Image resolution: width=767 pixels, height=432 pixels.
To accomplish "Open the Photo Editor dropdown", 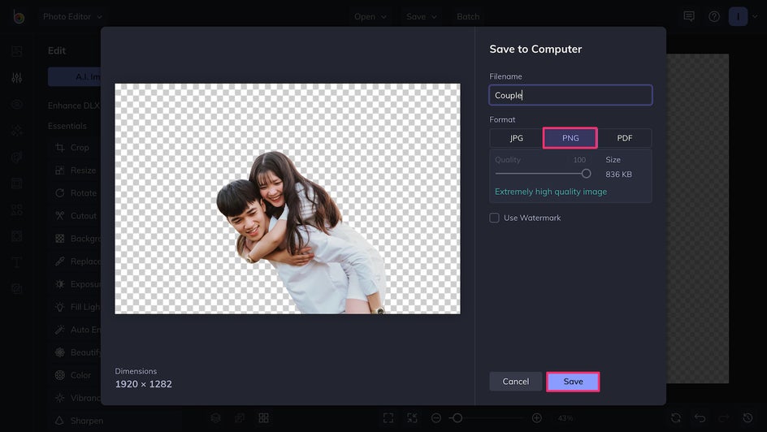I will click(72, 16).
